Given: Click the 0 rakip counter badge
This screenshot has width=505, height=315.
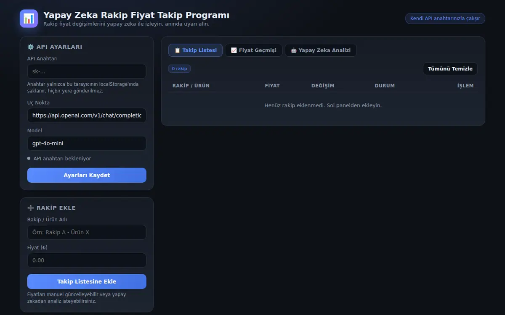Looking at the screenshot, I should click(179, 68).
